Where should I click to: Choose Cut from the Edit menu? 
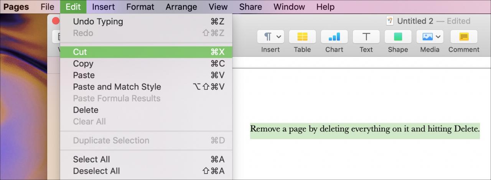pos(146,52)
